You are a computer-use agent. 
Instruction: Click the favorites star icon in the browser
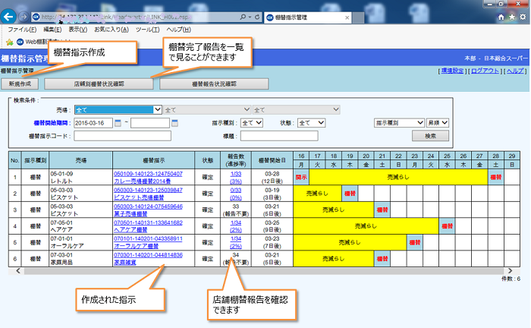click(x=512, y=15)
